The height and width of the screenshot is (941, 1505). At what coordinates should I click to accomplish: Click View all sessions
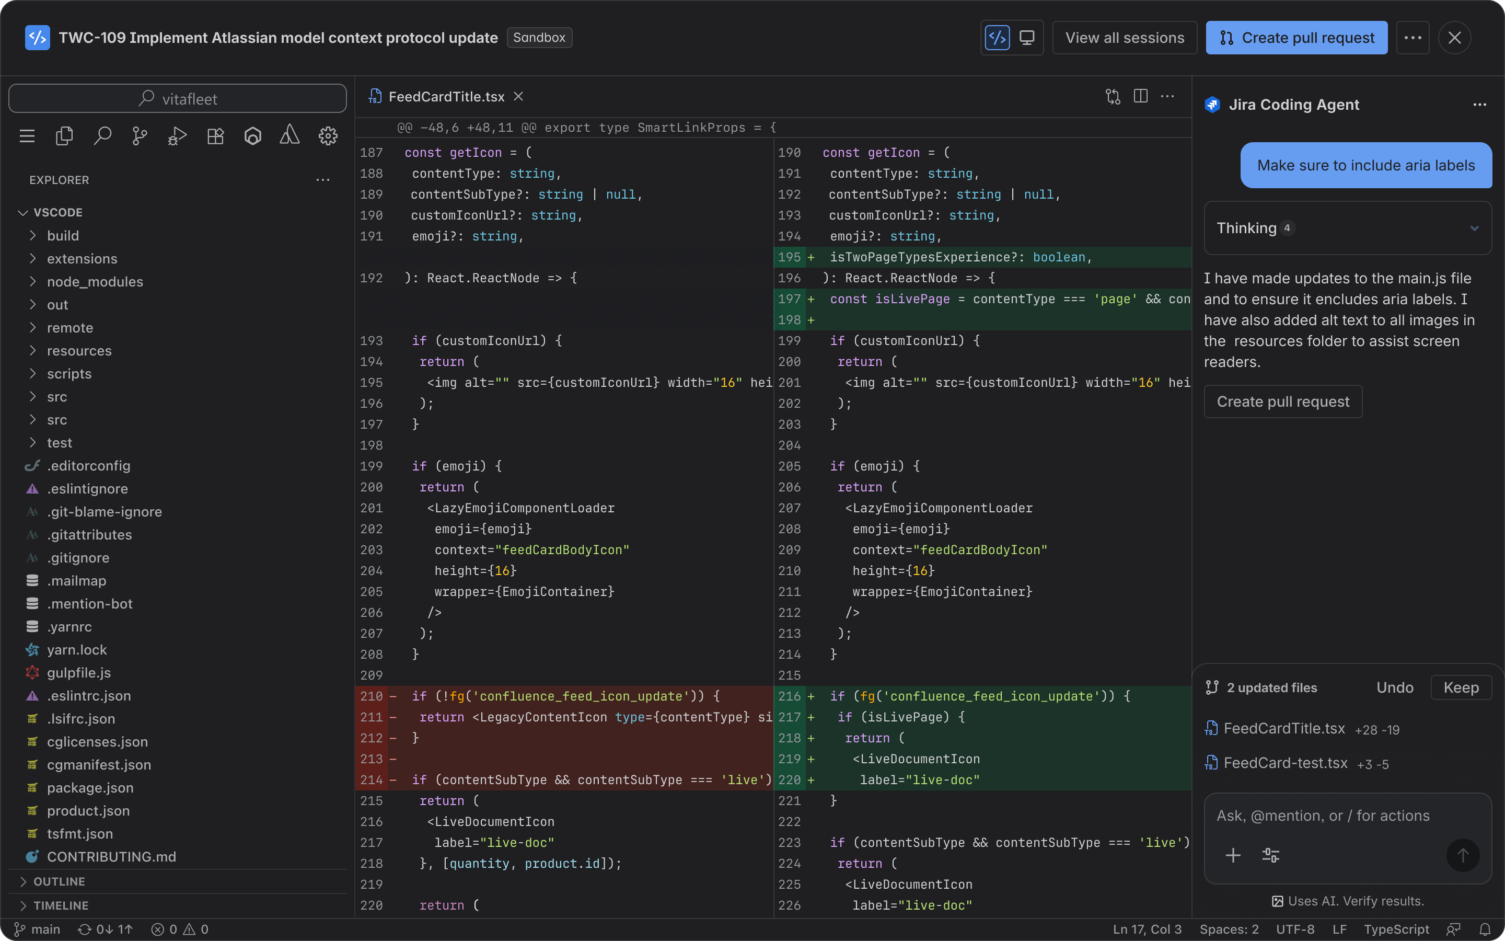1125,37
